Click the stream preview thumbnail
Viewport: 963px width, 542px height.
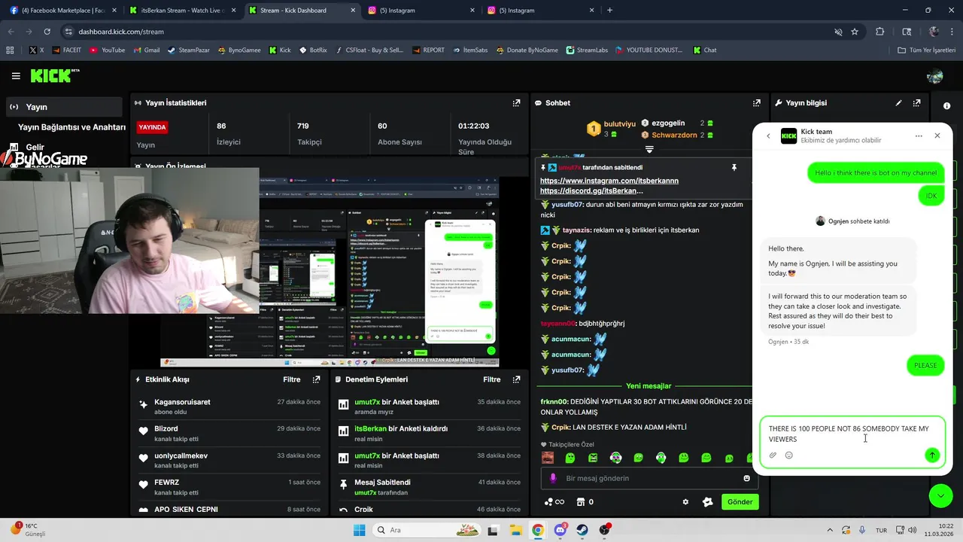(330, 273)
